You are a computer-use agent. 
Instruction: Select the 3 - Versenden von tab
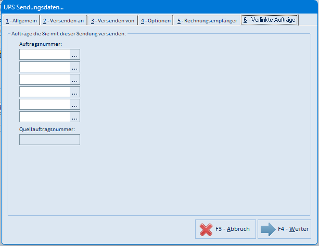click(113, 20)
